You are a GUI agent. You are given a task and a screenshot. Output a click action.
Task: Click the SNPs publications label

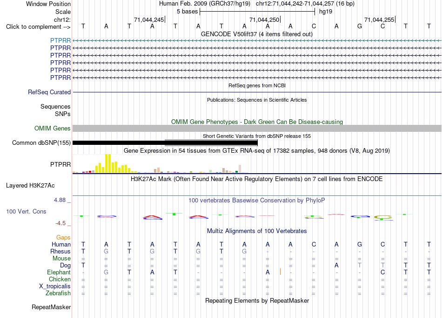[63, 114]
